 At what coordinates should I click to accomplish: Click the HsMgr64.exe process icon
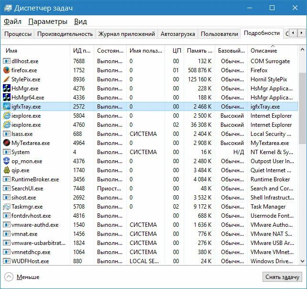tap(7, 98)
